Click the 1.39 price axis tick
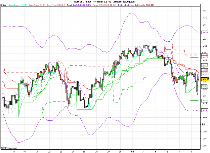Image resolution: width=210 pixels, height=153 pixels. pyautogui.click(x=204, y=139)
